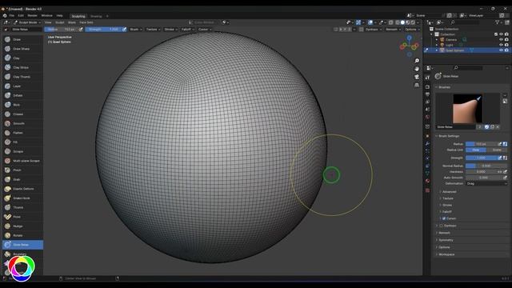This screenshot has height=288, width=512.
Task: Select the Draw sculpt brush
Action: (x=22, y=39)
